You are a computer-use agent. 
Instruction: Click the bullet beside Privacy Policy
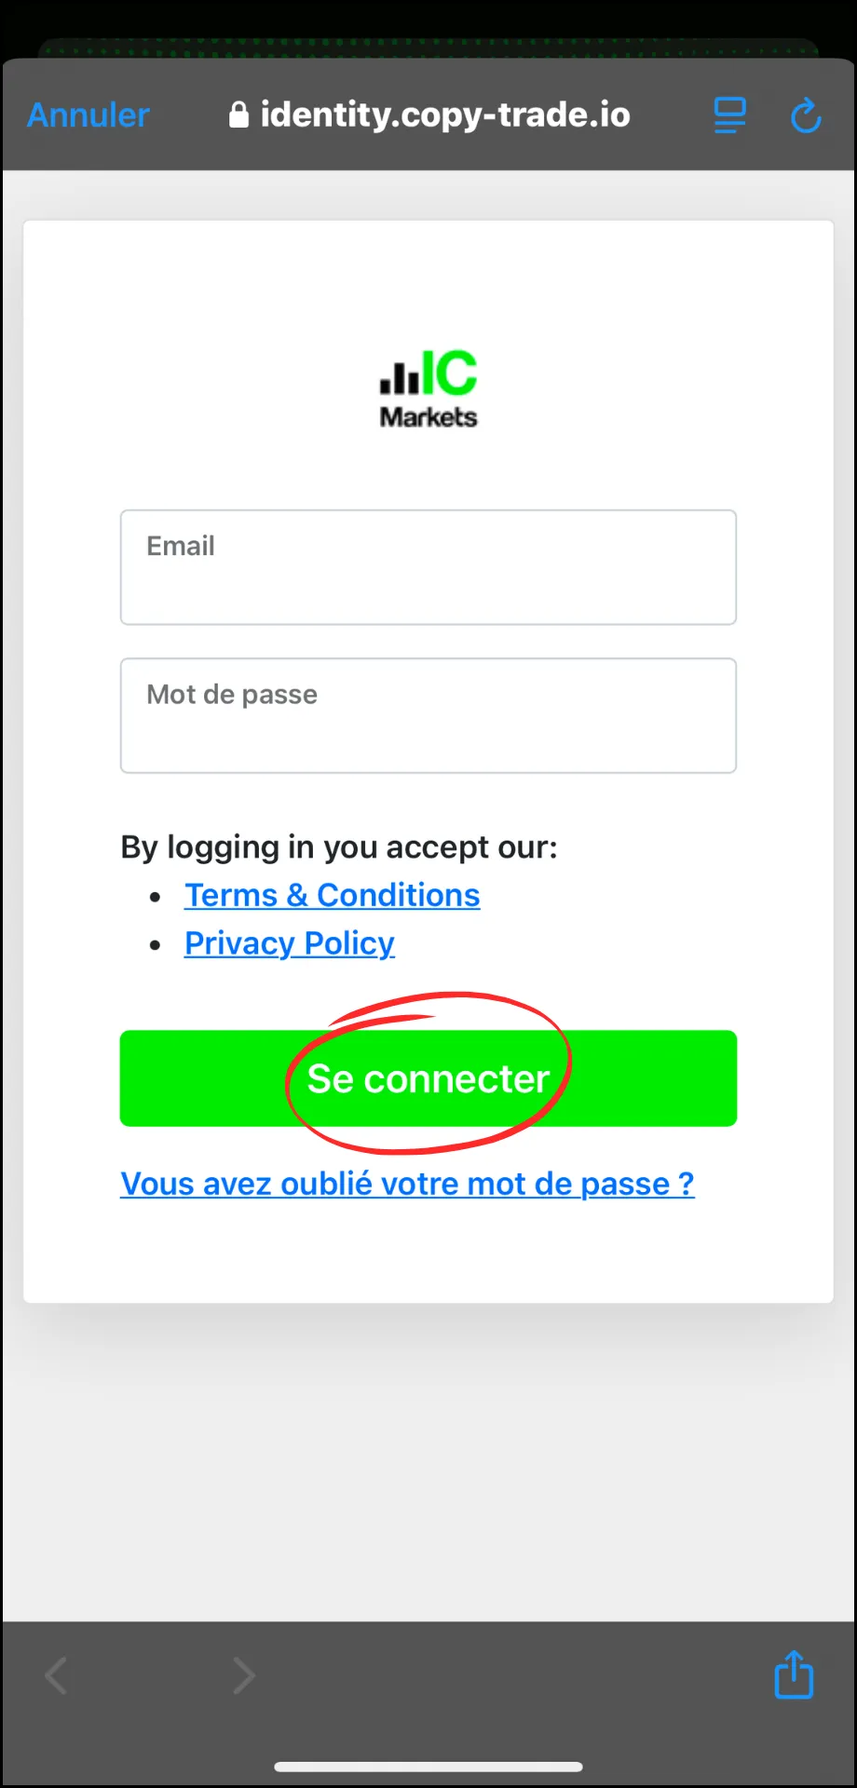click(156, 944)
